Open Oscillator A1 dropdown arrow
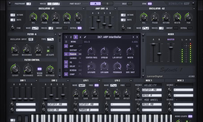Viewport: 203px width, 122px height. [x=84, y=8]
